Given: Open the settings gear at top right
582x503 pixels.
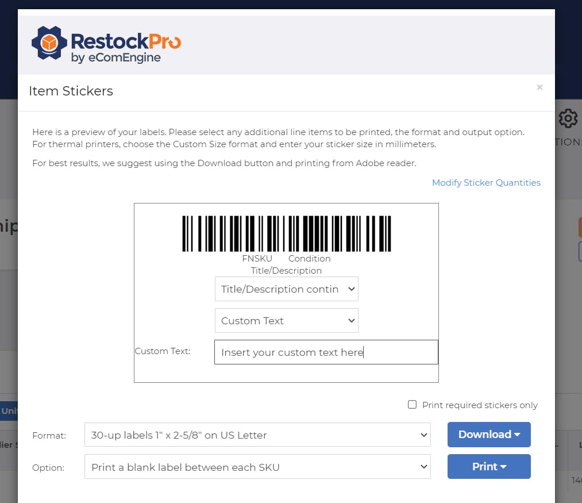Looking at the screenshot, I should pos(568,118).
